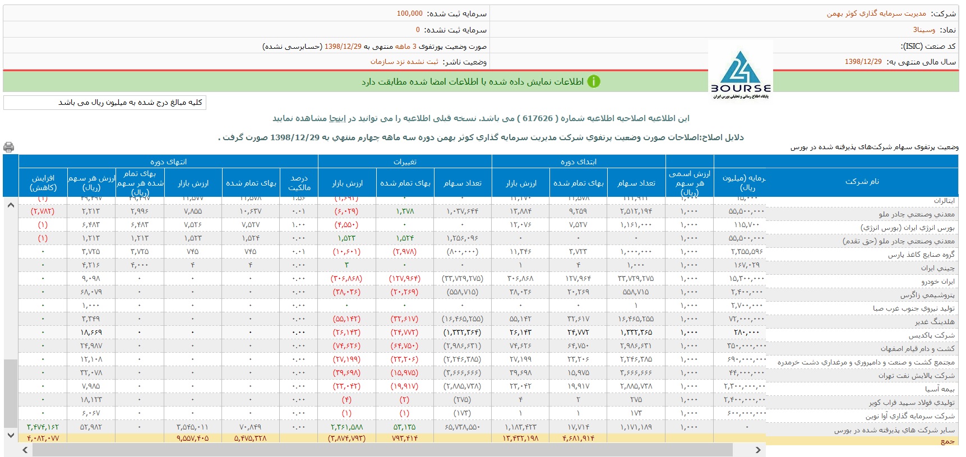Screen dimensions: 966x457
Task: Open the previous notice via اینجا link
Action: pyautogui.click(x=338, y=118)
